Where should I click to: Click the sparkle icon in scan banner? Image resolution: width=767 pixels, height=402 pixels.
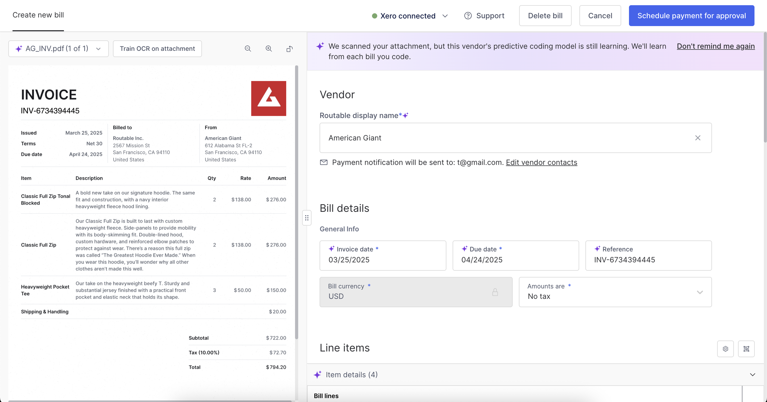(320, 46)
